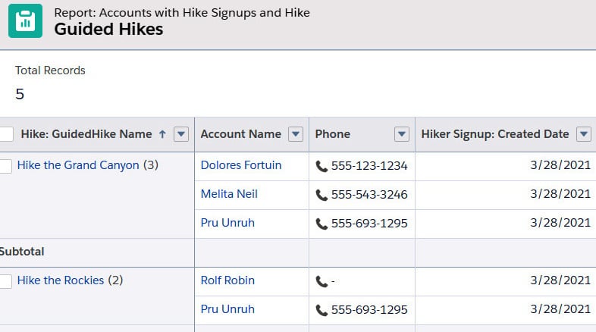Open the Rolf Robin account link
This screenshot has height=332, width=596.
point(227,280)
